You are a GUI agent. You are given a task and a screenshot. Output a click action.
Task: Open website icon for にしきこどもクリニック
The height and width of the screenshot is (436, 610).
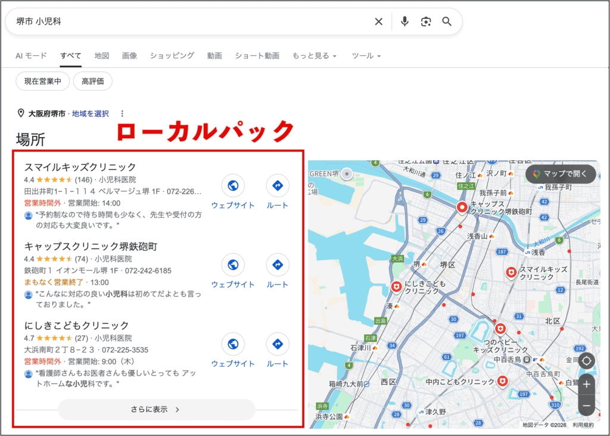[x=233, y=344]
